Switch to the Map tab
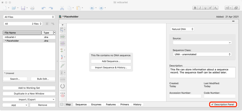Image resolution: width=242 pixels, height=112 pixels. pyautogui.click(x=68, y=104)
